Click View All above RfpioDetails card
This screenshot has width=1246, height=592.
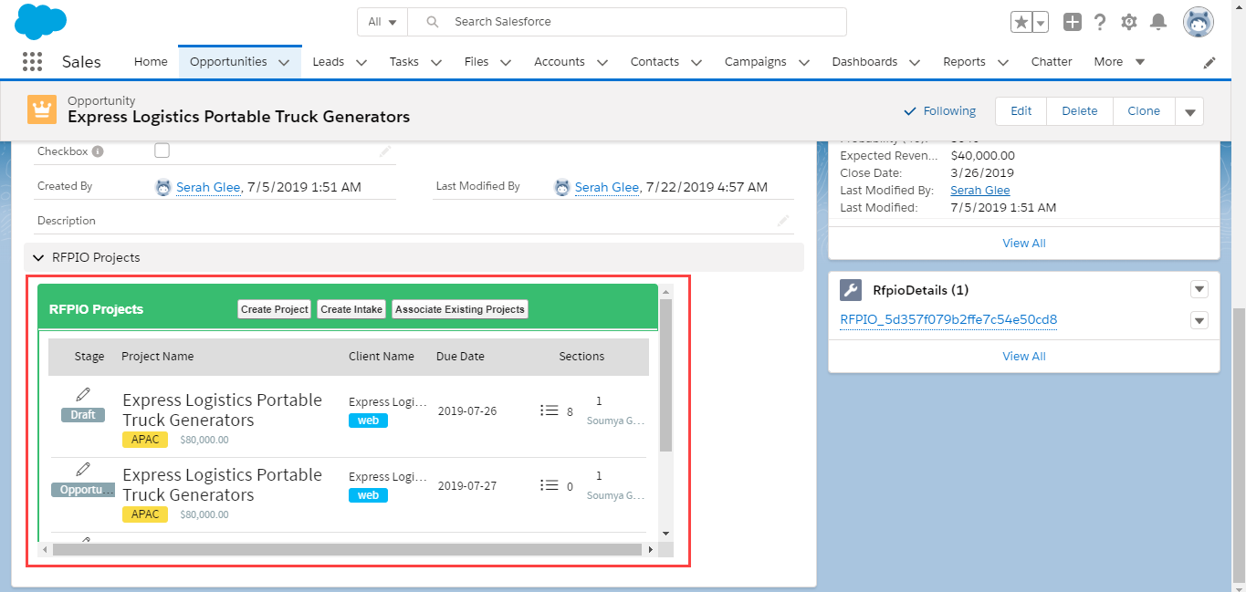point(1024,243)
